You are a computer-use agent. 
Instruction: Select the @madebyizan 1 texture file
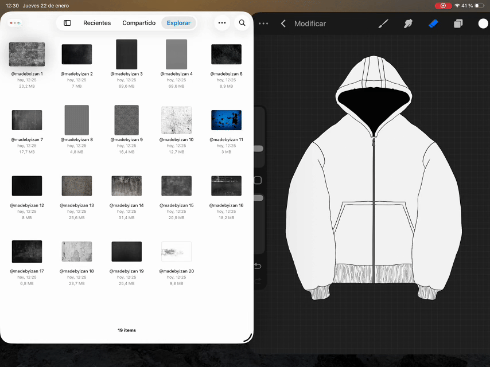tap(27, 54)
